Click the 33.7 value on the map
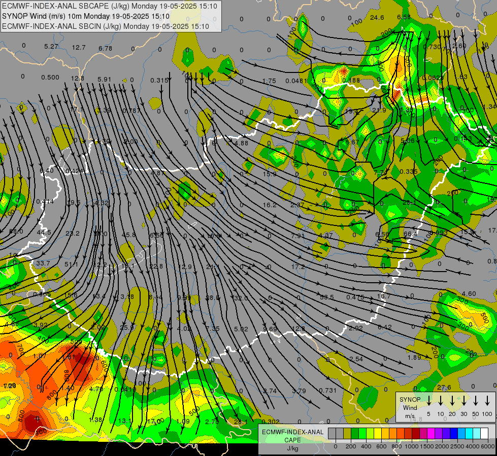Image resolution: width=497 pixels, height=456 pixels. click(x=43, y=263)
